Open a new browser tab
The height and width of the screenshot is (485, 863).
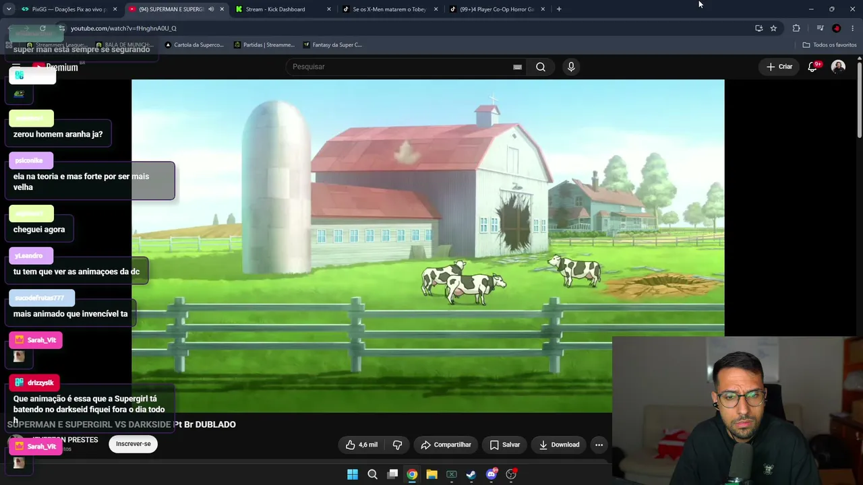(x=559, y=9)
